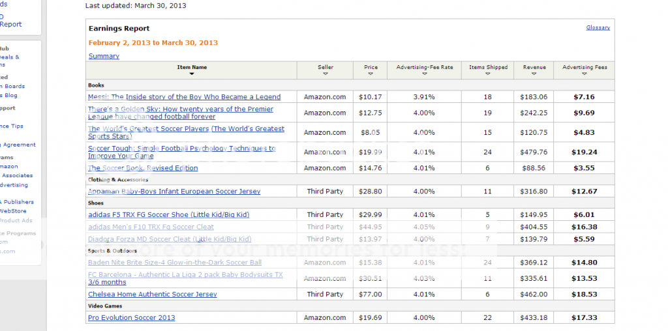668x331 pixels.
Task: Sort the table by Seller column arrow
Action: tap(325, 74)
